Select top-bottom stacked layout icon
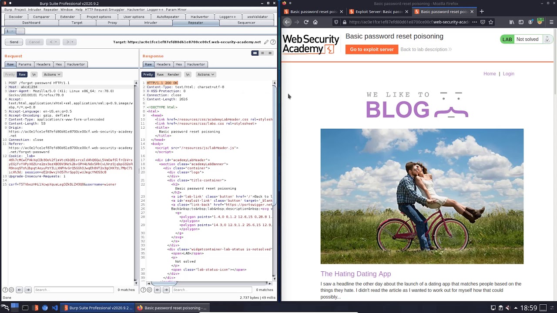 point(262,53)
